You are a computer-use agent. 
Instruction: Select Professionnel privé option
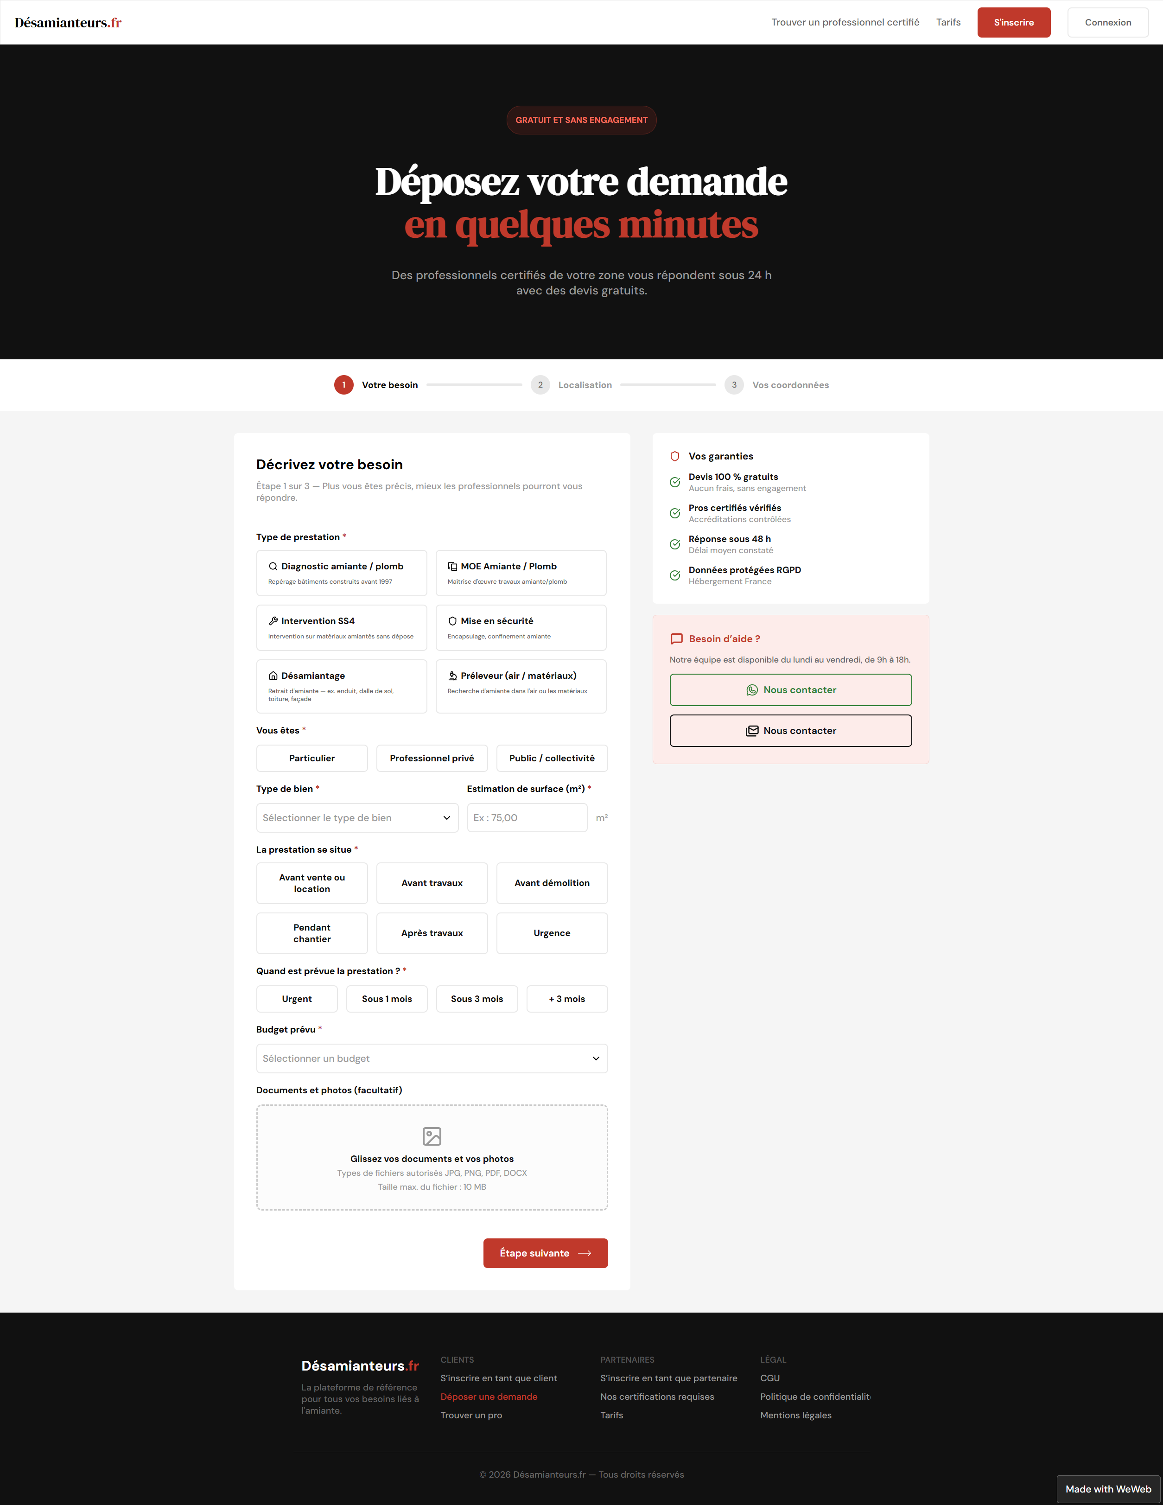click(x=432, y=758)
